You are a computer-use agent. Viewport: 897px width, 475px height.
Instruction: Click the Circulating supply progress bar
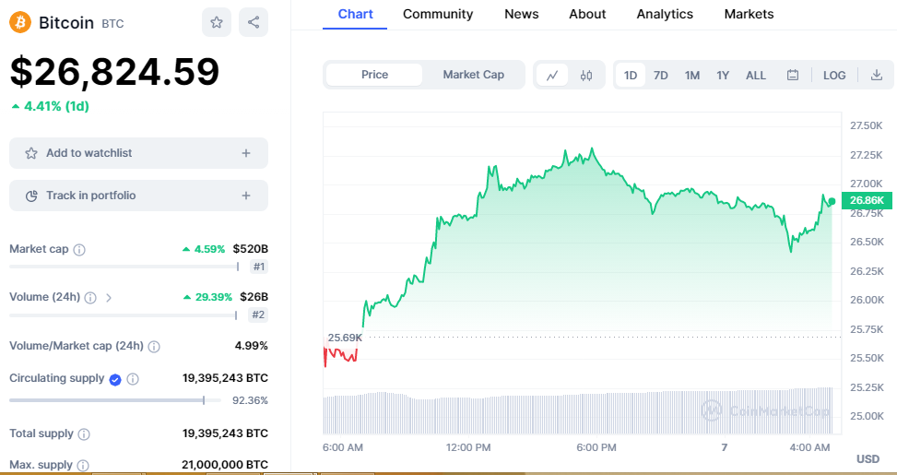(115, 400)
